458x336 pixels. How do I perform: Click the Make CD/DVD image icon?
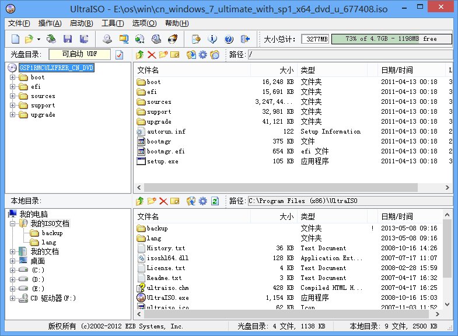pyautogui.click(x=107, y=39)
